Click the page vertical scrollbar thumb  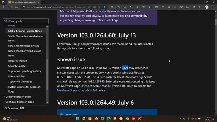[216, 22]
